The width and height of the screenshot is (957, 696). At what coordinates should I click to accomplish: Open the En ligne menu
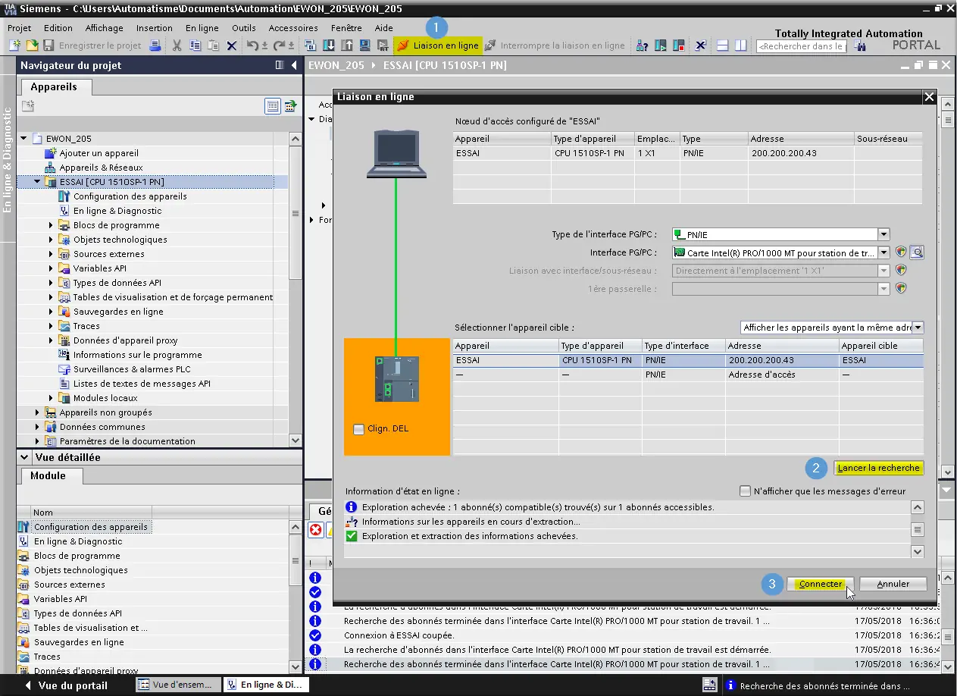202,28
